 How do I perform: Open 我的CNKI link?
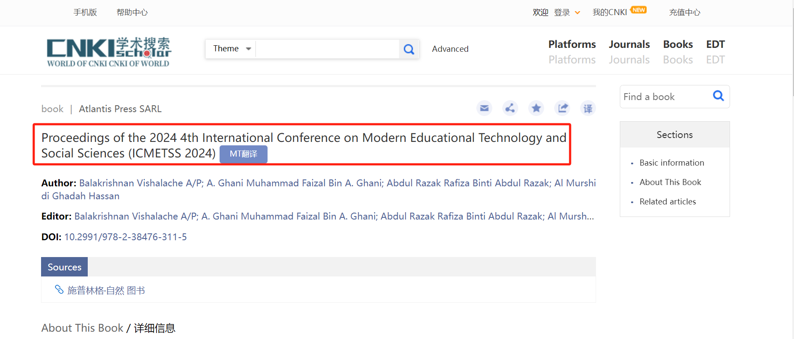point(609,13)
